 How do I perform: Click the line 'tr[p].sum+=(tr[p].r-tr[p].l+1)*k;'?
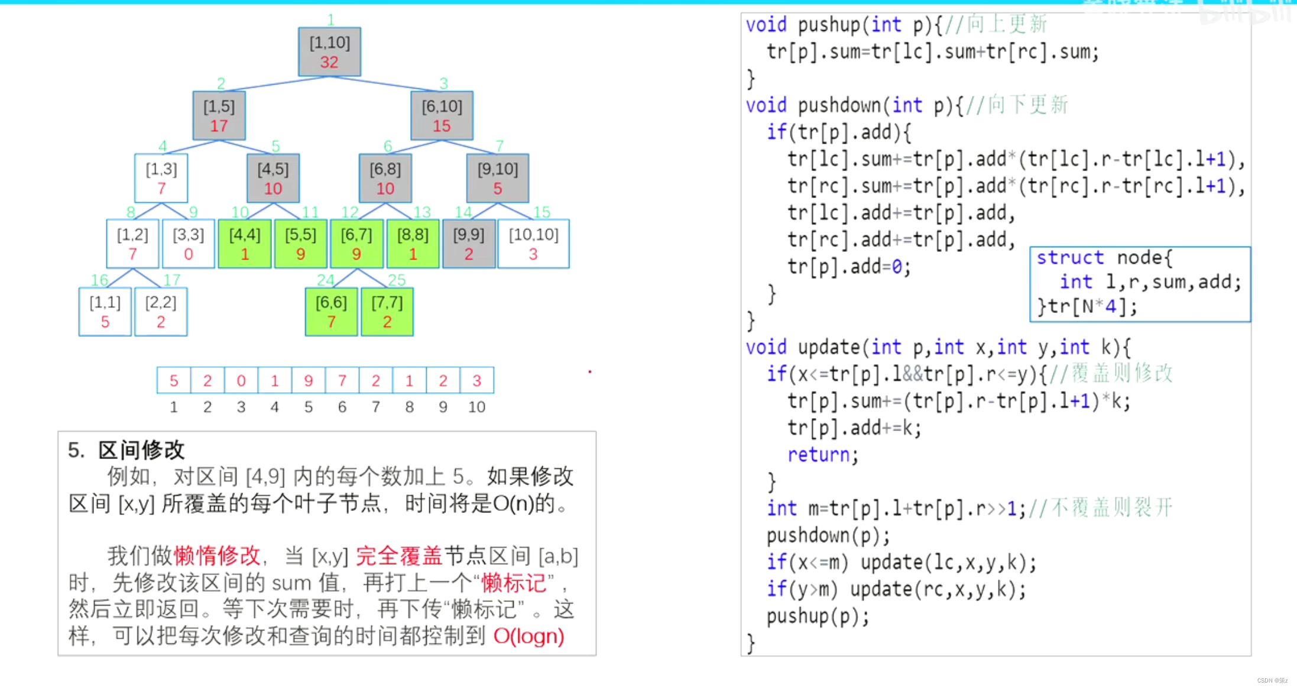[x=959, y=402]
